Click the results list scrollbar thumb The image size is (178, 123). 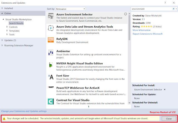tap(129, 28)
